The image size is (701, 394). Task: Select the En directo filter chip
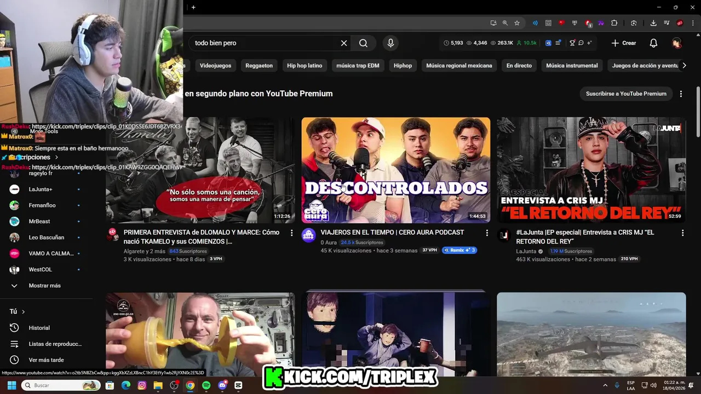pos(519,66)
